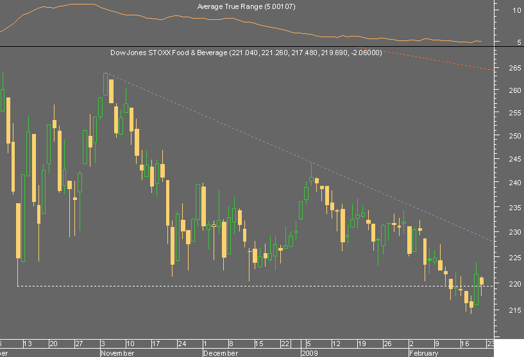The height and width of the screenshot is (357, 524).
Task: Click the green candlestick at the November peak
Action: 106,84
